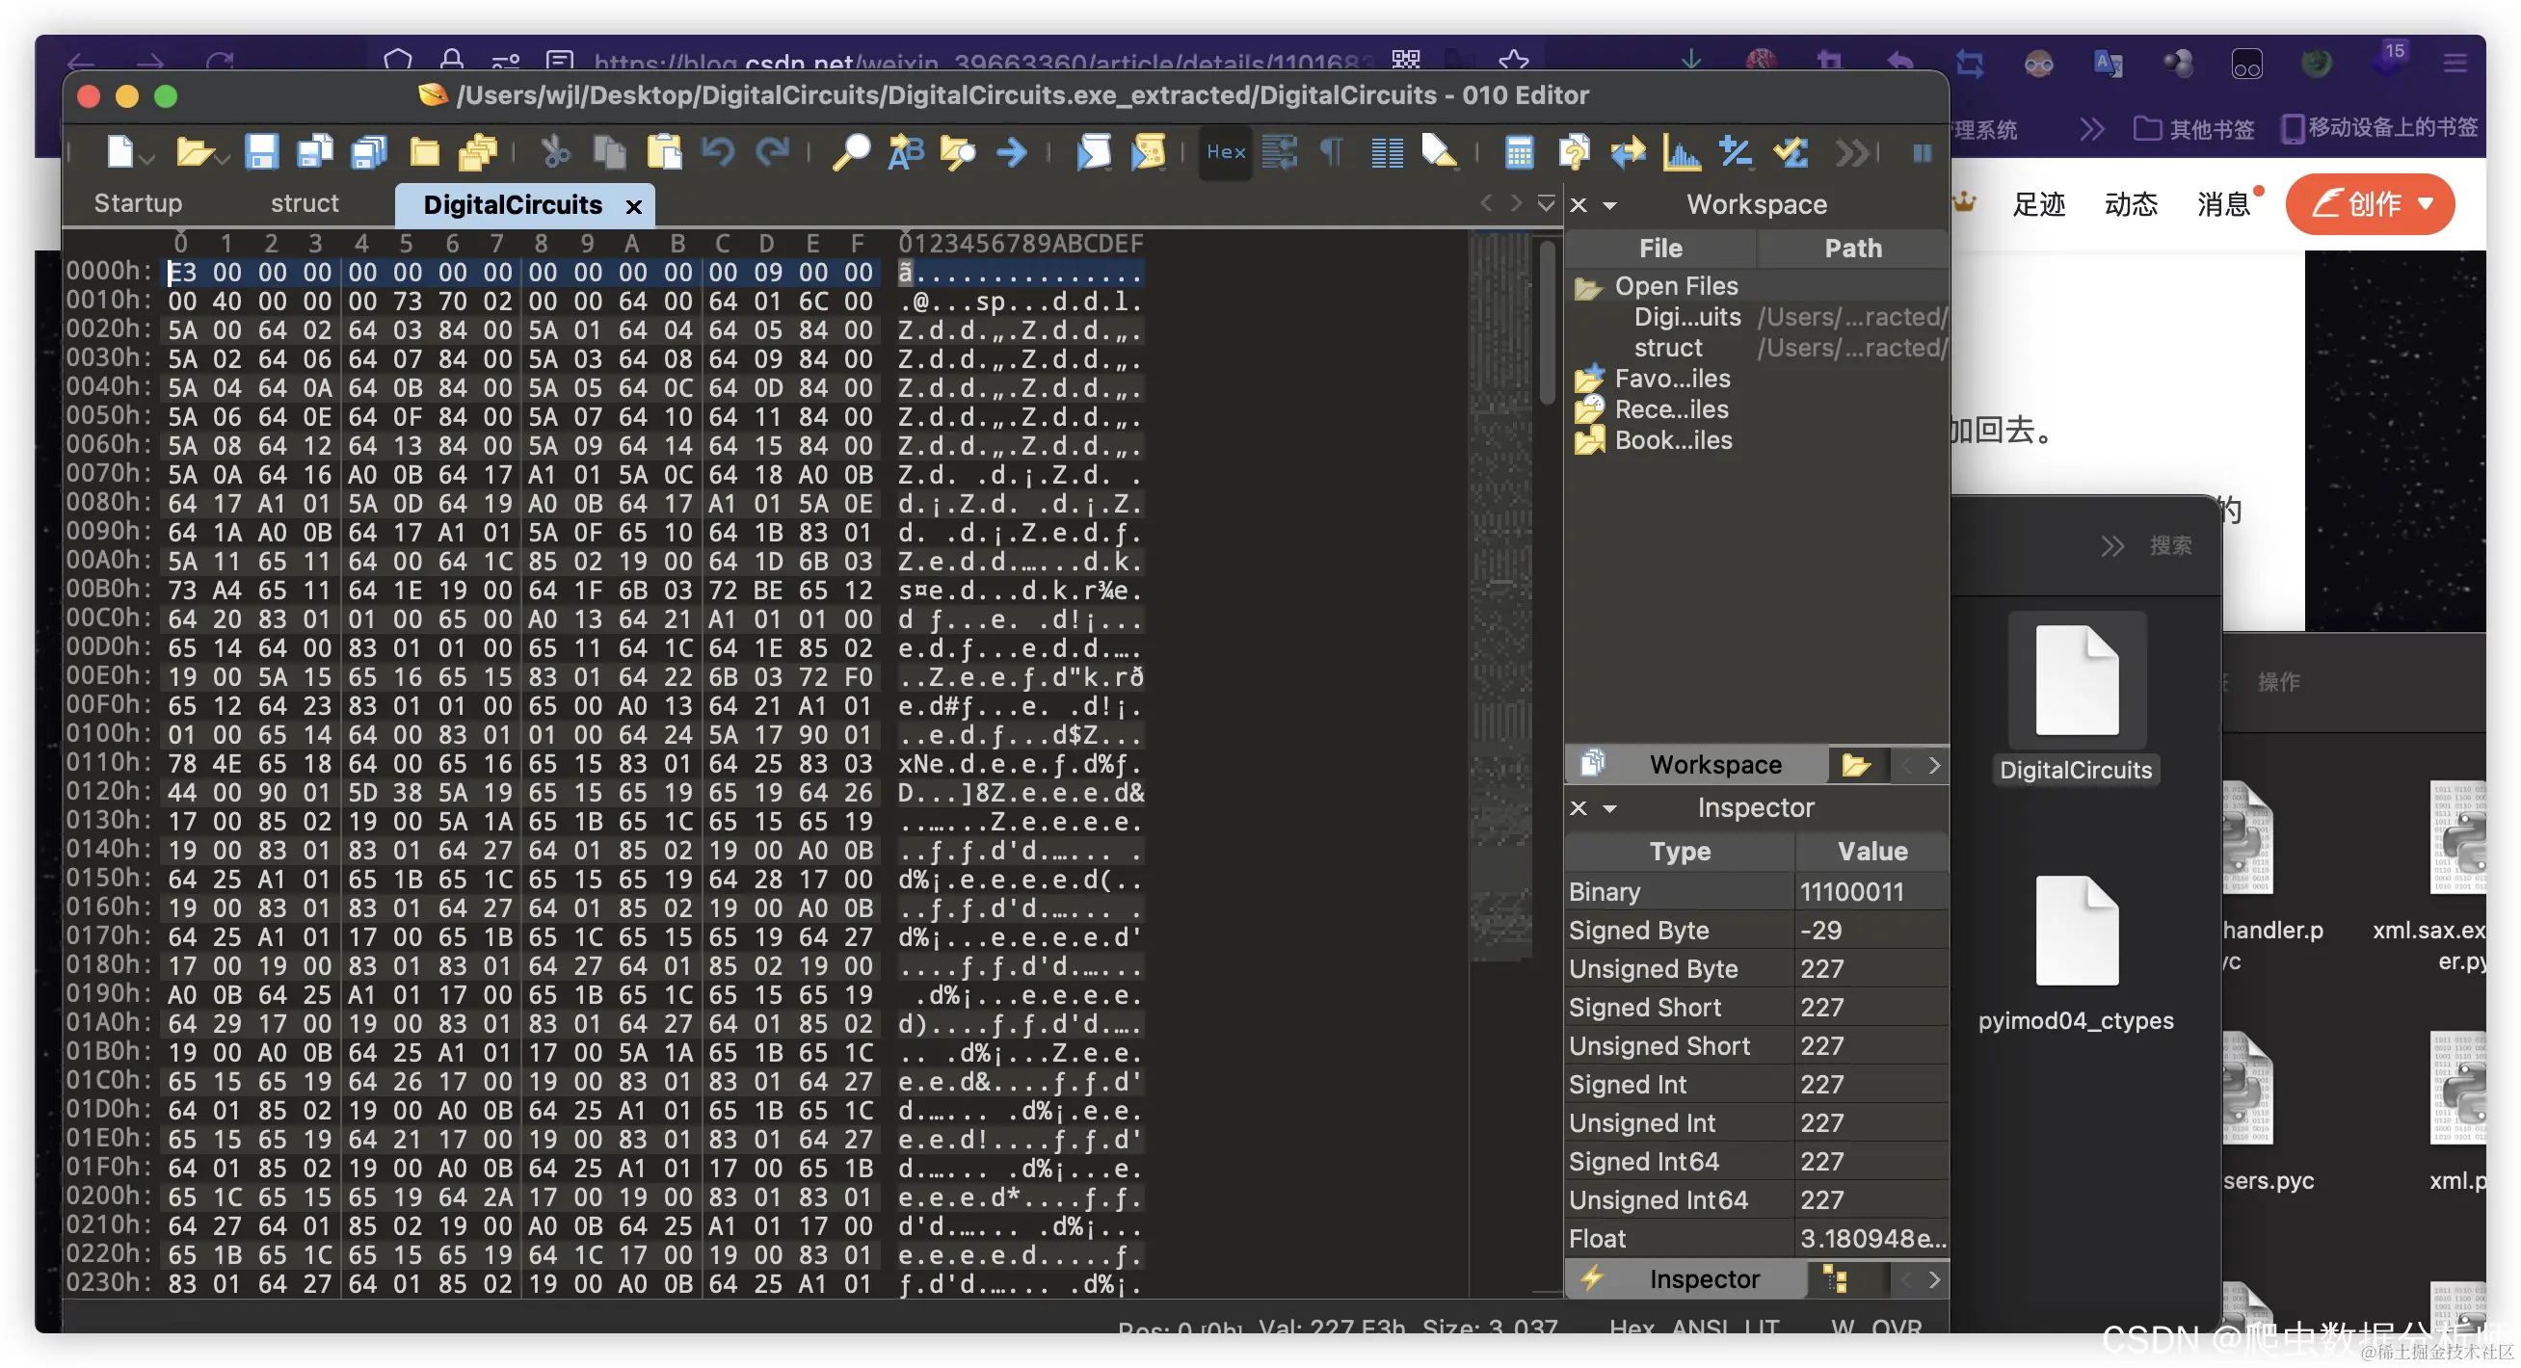Click the Calculator icon
Viewport: 2521px width, 1368px height.
1518,151
